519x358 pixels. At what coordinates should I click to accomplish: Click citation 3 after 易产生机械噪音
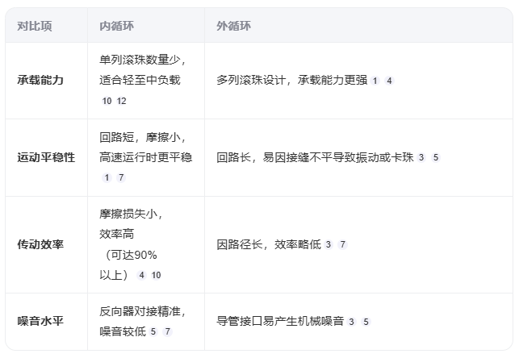click(352, 322)
